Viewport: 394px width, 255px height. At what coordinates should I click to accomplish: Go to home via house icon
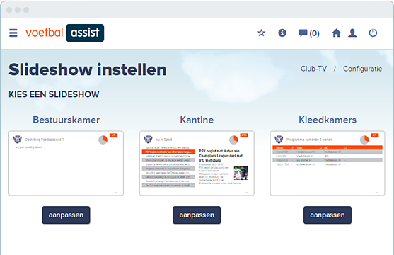336,33
